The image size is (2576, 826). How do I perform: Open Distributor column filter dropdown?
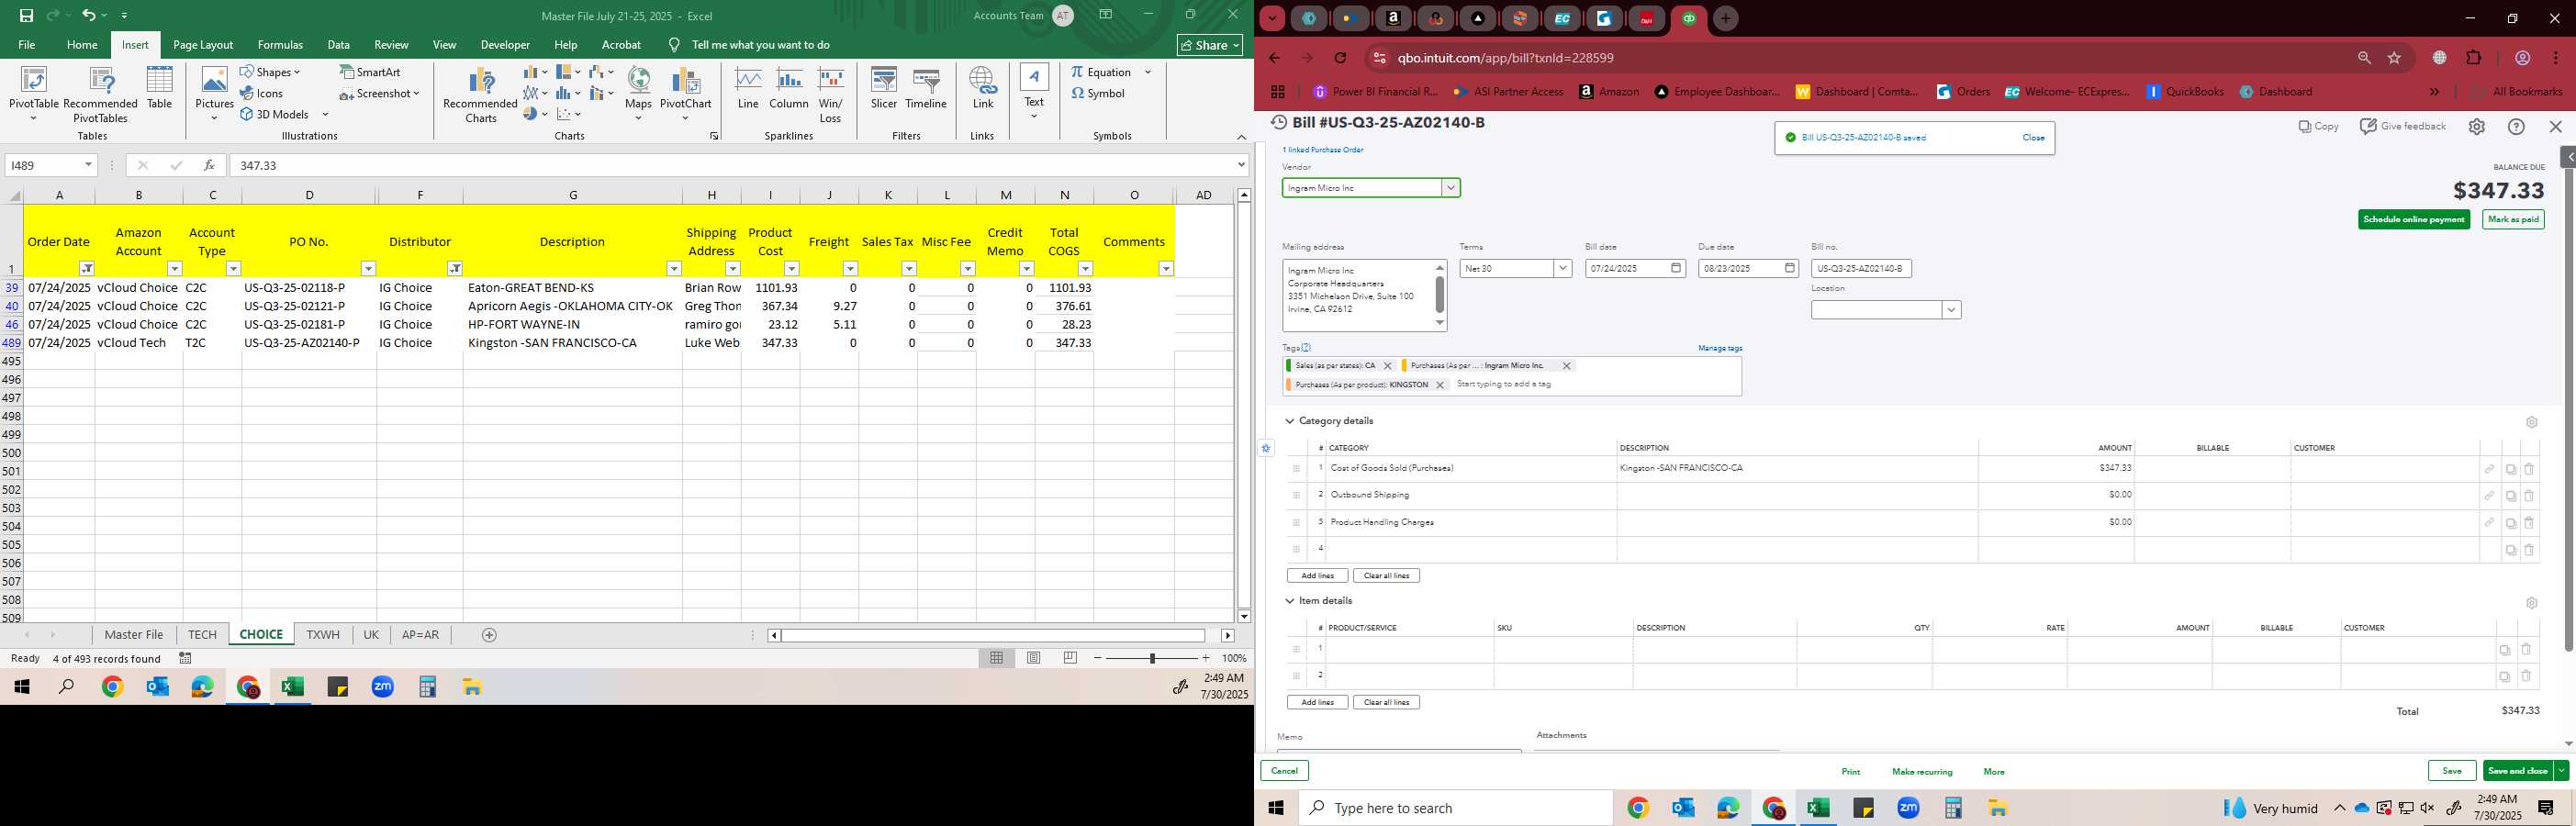(x=455, y=269)
